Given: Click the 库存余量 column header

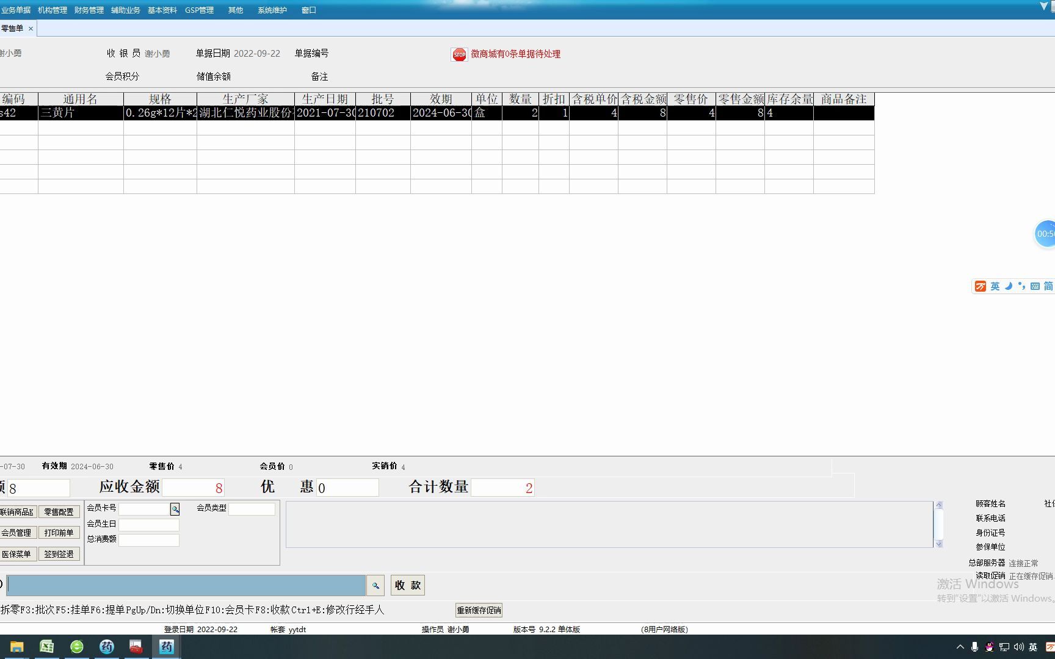Looking at the screenshot, I should (x=789, y=99).
